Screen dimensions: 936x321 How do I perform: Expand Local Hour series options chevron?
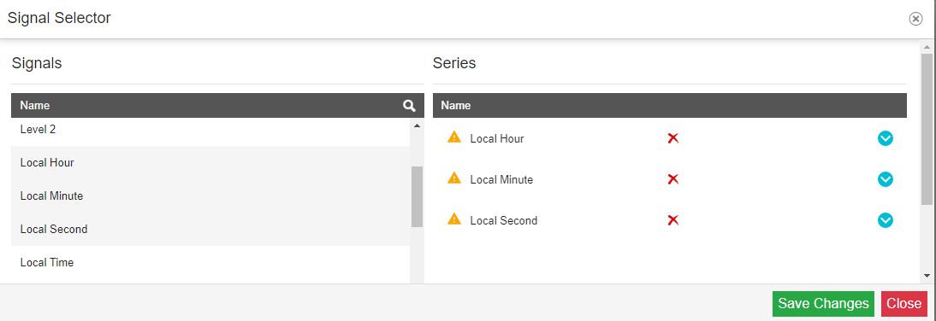[x=885, y=138]
